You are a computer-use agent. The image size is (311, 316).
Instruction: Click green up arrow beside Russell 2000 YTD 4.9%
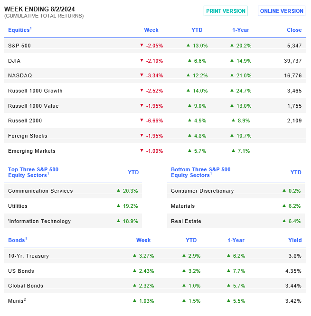pyautogui.click(x=189, y=121)
